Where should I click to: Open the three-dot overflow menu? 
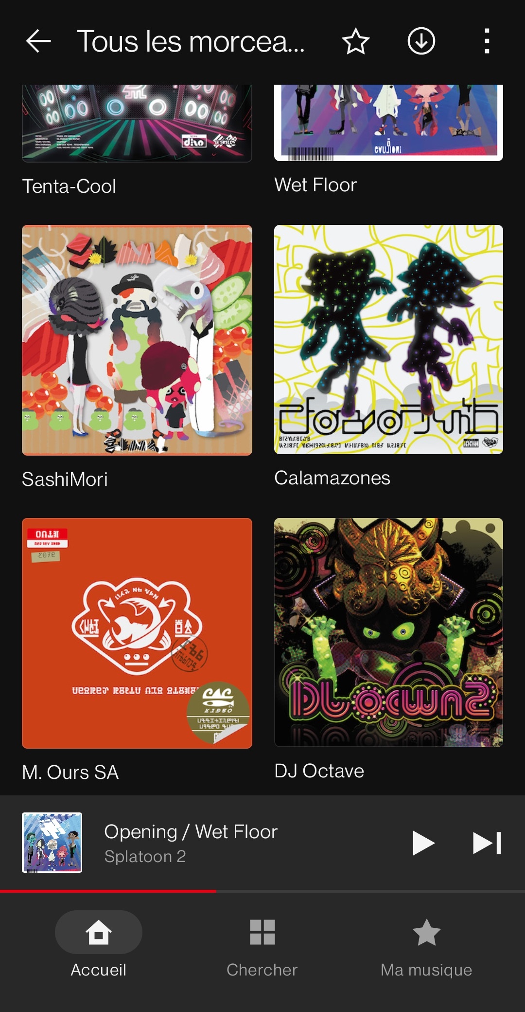487,41
